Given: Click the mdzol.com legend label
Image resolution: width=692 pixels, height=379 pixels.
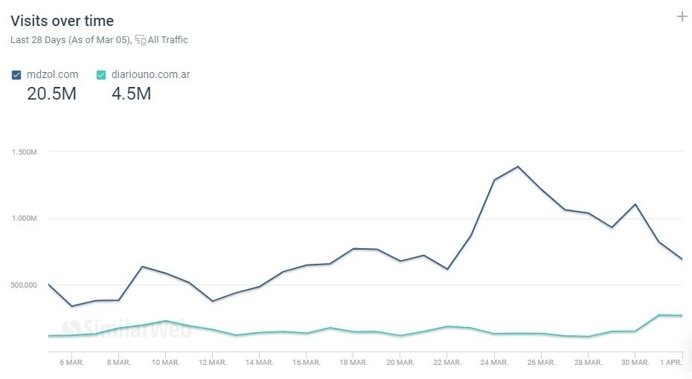Looking at the screenshot, I should pos(51,74).
